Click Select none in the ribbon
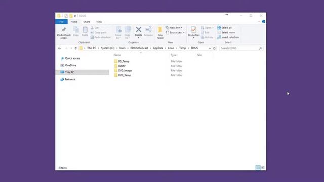 point(226,32)
